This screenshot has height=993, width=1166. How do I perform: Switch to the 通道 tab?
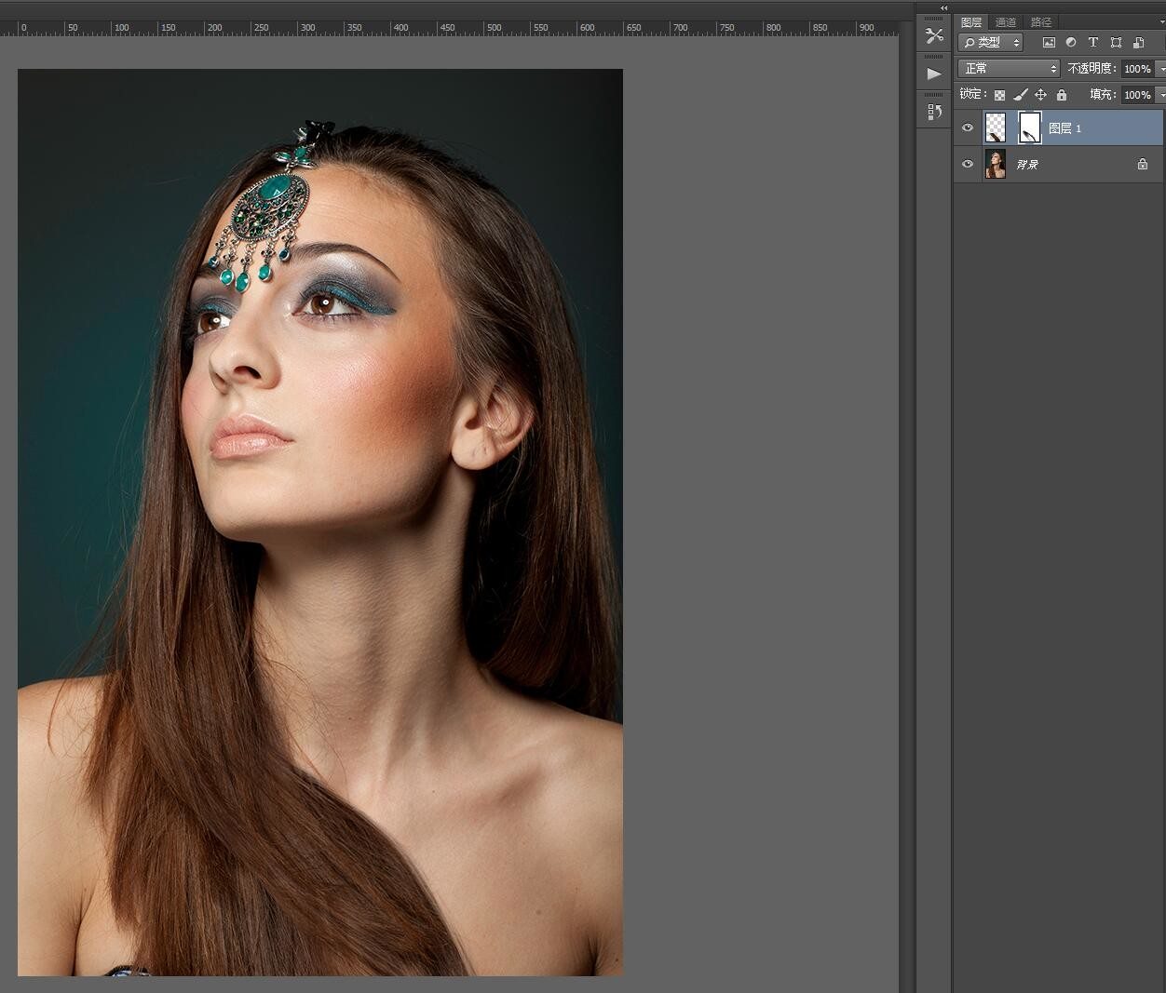tap(1006, 22)
